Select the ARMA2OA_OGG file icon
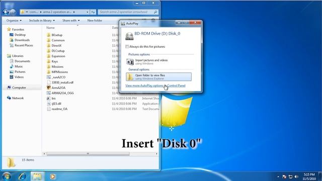Viewport: 322px width, 181px height. (49, 93)
